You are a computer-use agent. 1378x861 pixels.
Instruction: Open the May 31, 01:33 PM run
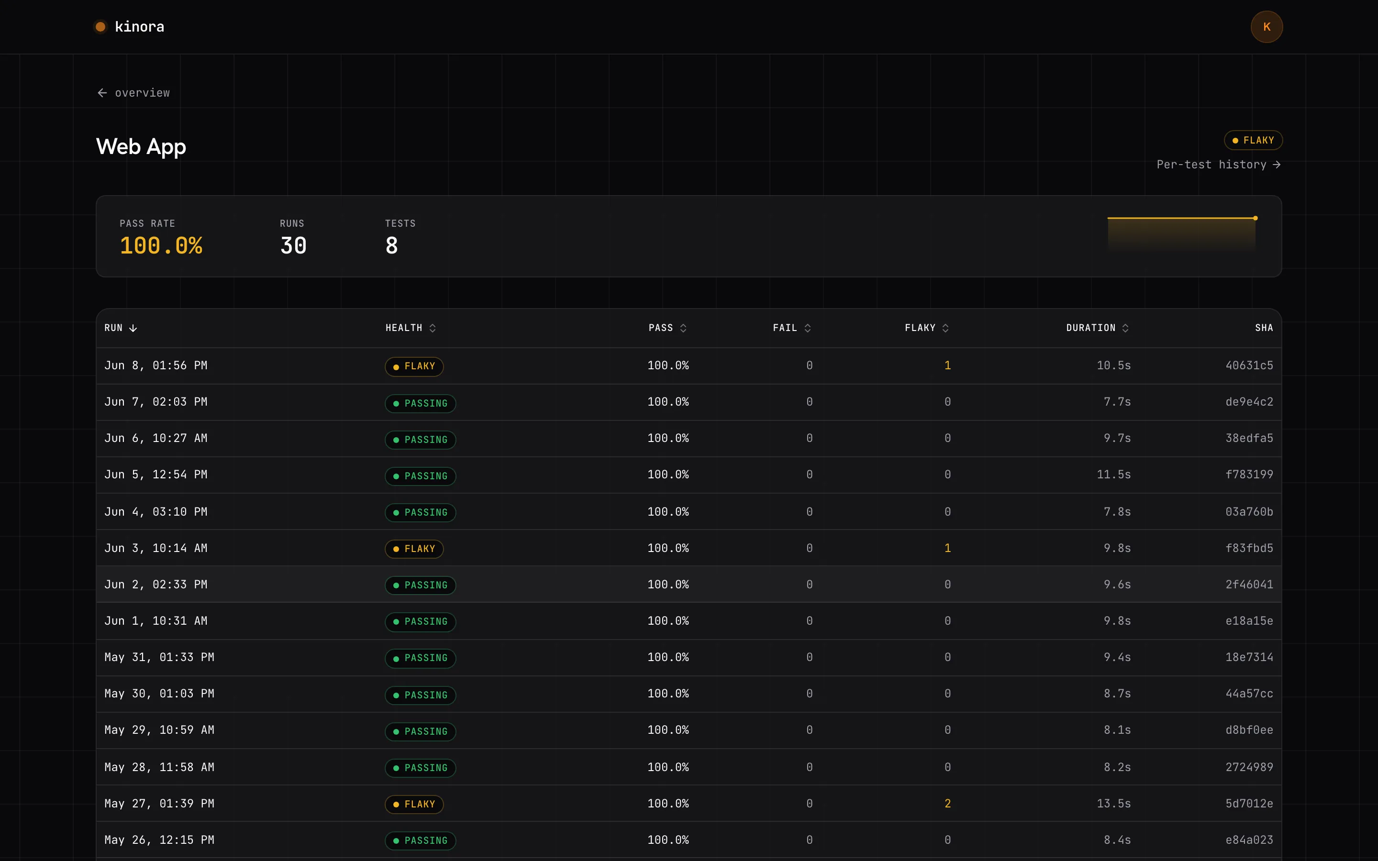[689, 658]
